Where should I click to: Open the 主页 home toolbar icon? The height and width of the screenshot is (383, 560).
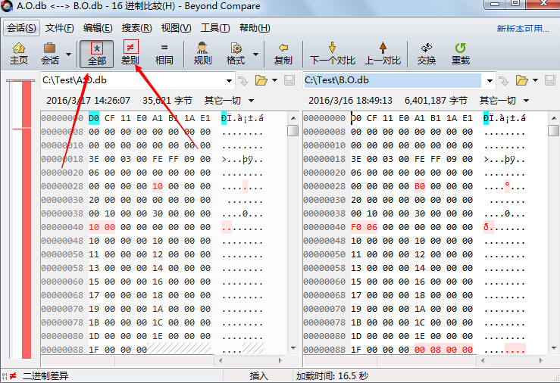[19, 54]
